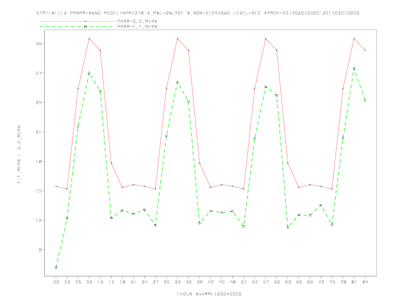
Task: Select the PARM=O.O_MEAN legend label
Action: (137, 21)
